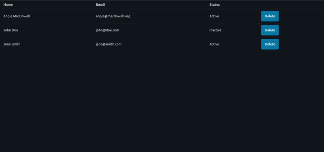Click Inactive status for John Doe
The height and width of the screenshot is (152, 324).
[x=215, y=30]
